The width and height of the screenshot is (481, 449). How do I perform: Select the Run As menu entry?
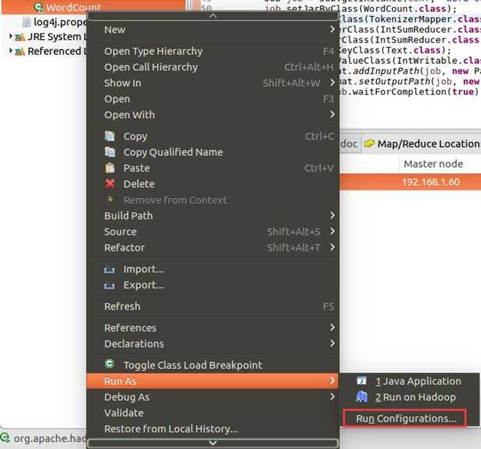coord(213,381)
